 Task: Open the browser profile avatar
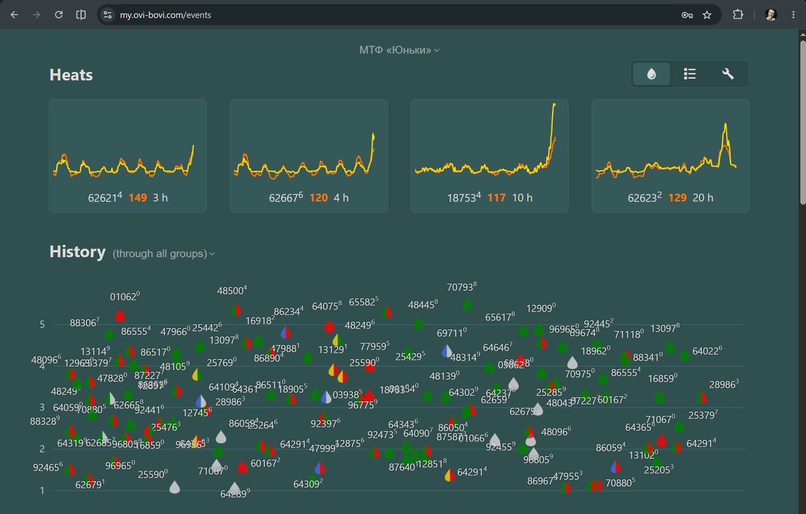[771, 15]
